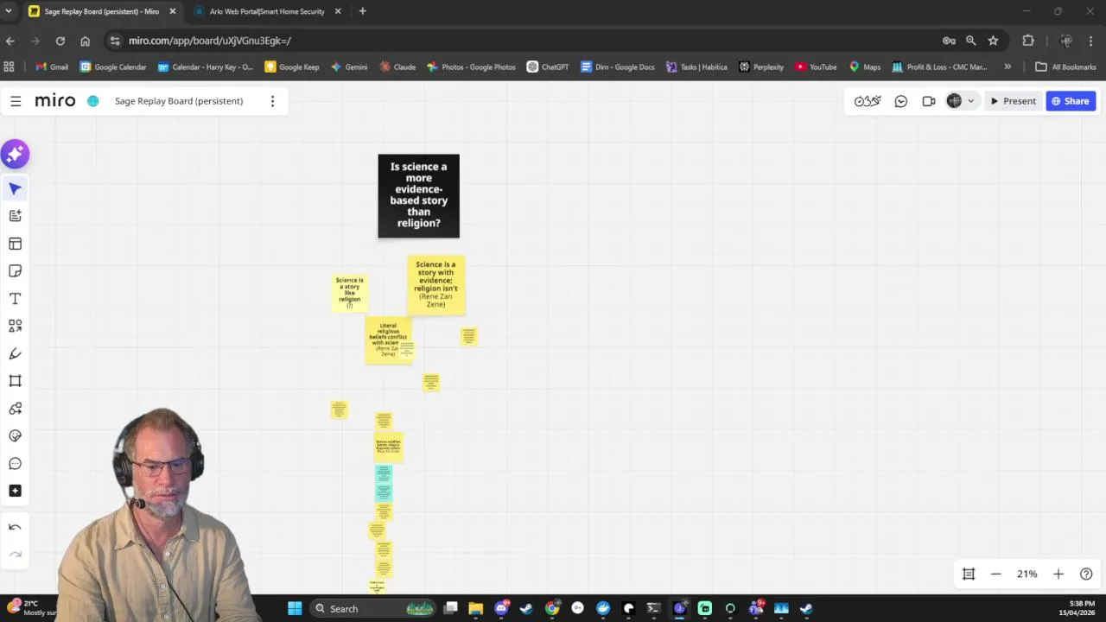The width and height of the screenshot is (1106, 622).
Task: Open Miro main hamburger menu
Action: [16, 101]
